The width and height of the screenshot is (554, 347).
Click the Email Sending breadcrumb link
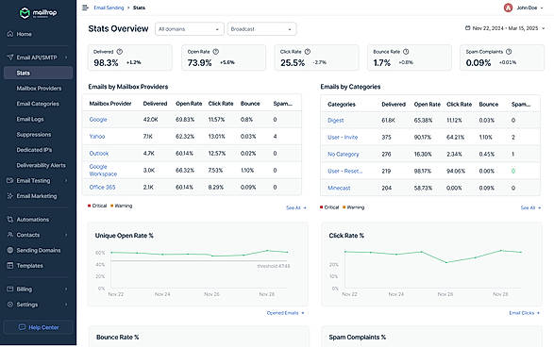coord(109,8)
